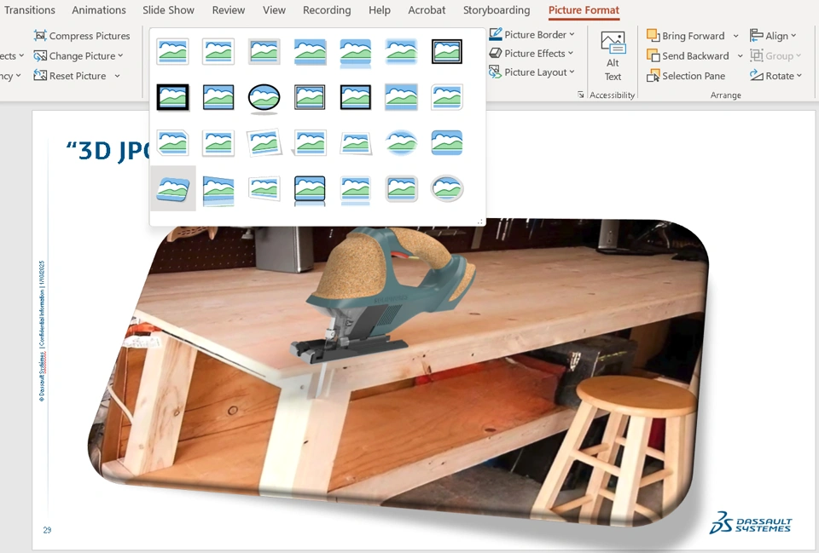Choose the Soft Edge Rectangle picture style

pyautogui.click(x=401, y=51)
